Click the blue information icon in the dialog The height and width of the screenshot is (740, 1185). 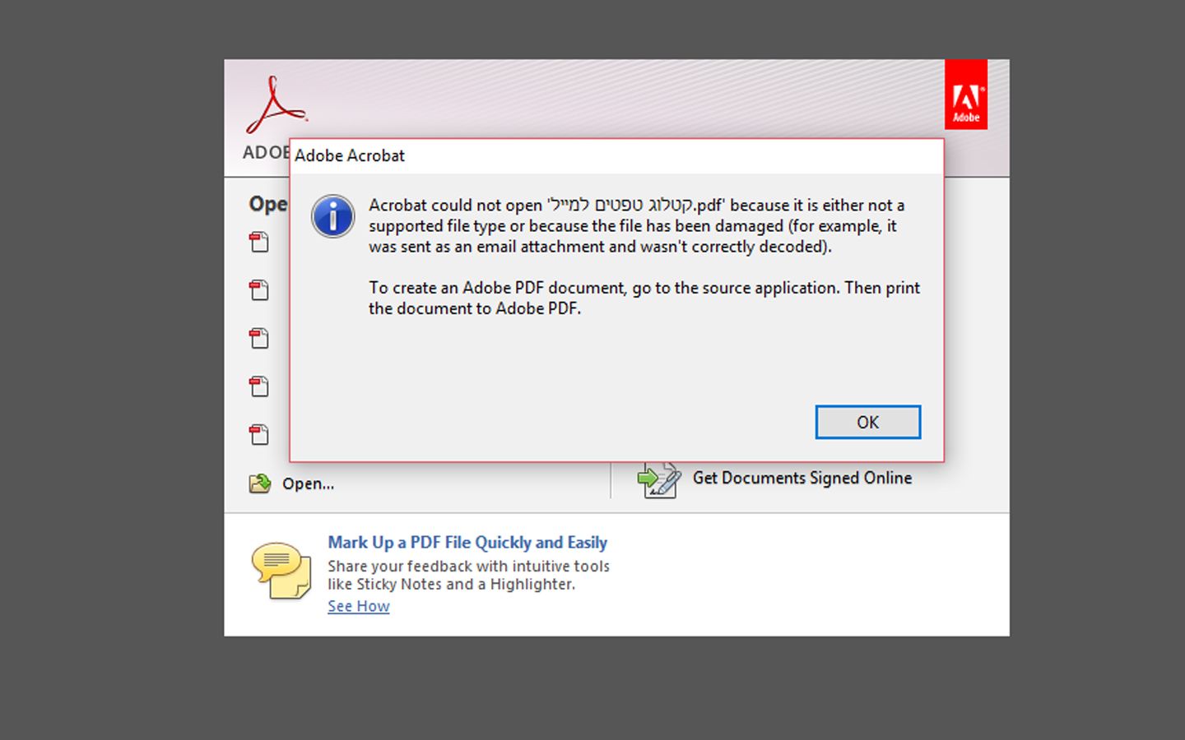click(332, 216)
